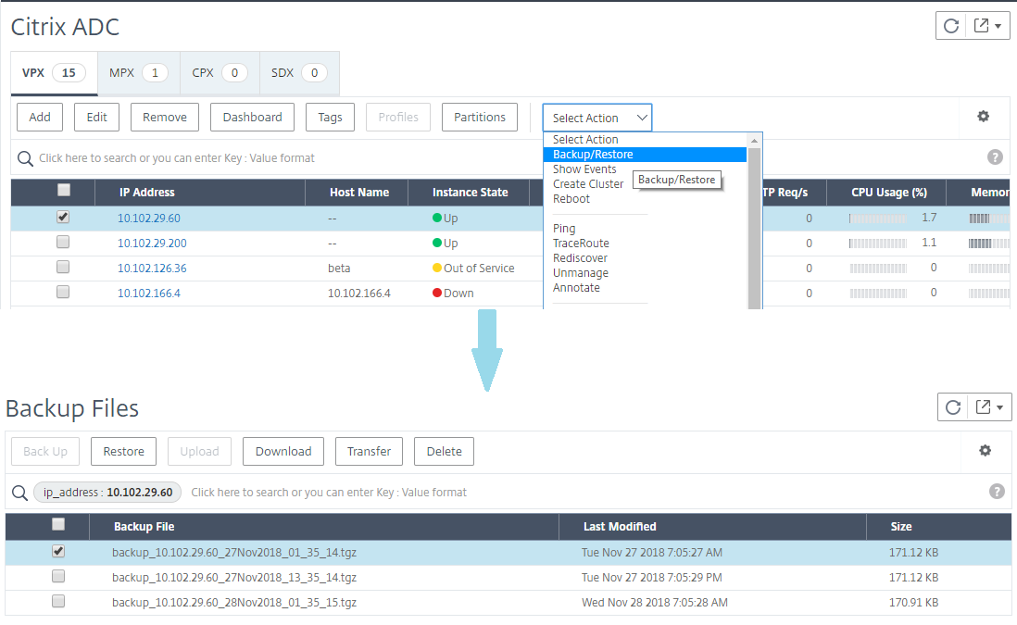
Task: Open export menu in Citrix ADC header
Action: tap(987, 26)
